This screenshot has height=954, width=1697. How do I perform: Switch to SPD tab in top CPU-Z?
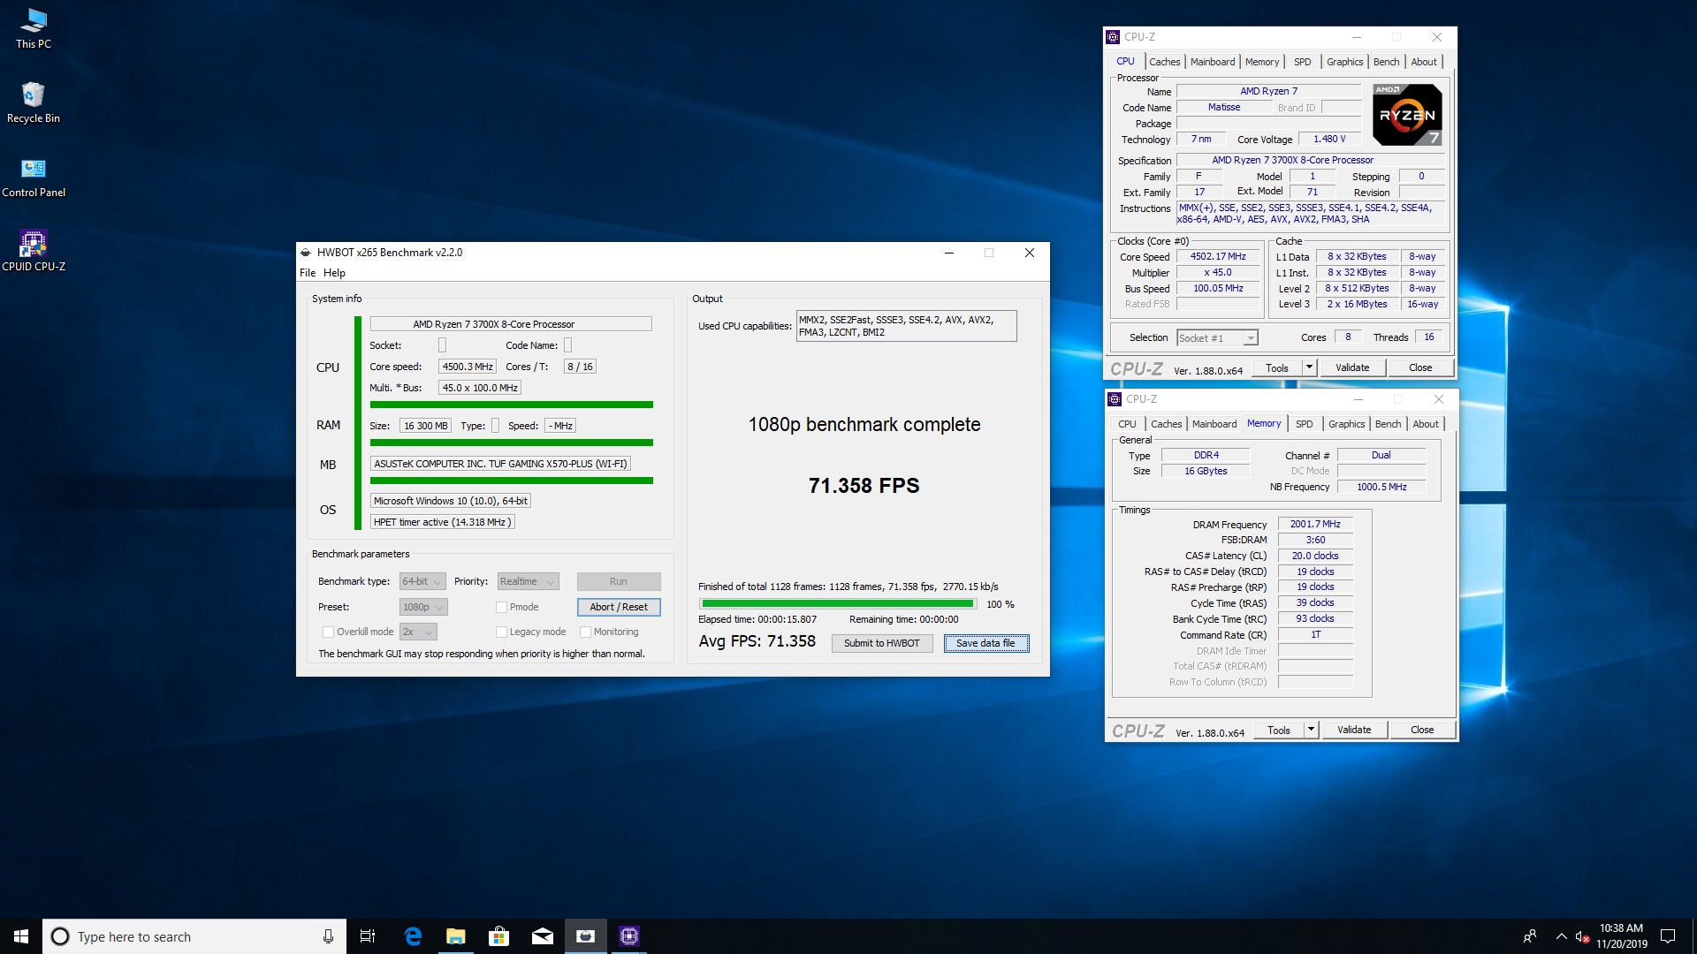pyautogui.click(x=1303, y=62)
